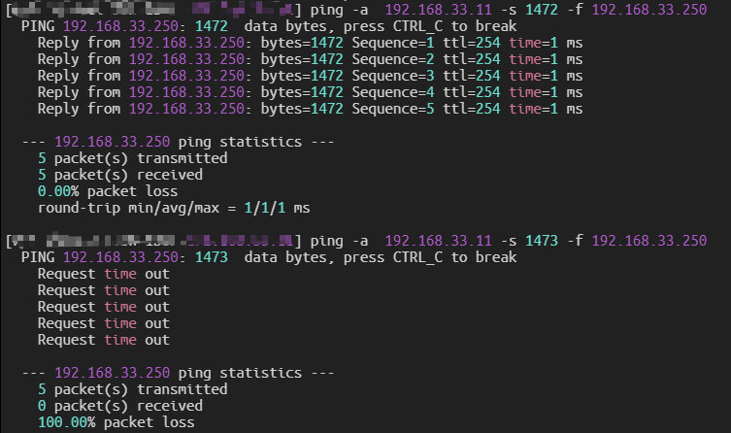Click the last "Request time out" line
731x433 pixels.
click(x=103, y=340)
